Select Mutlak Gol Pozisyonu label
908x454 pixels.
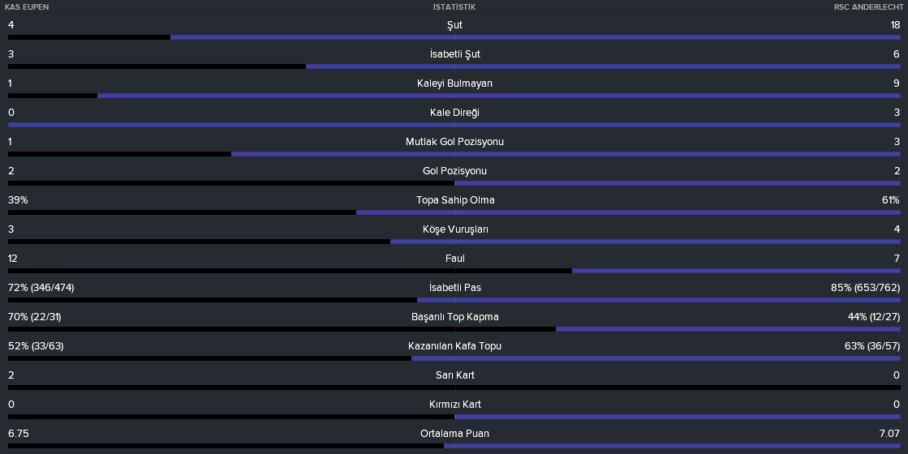click(454, 142)
